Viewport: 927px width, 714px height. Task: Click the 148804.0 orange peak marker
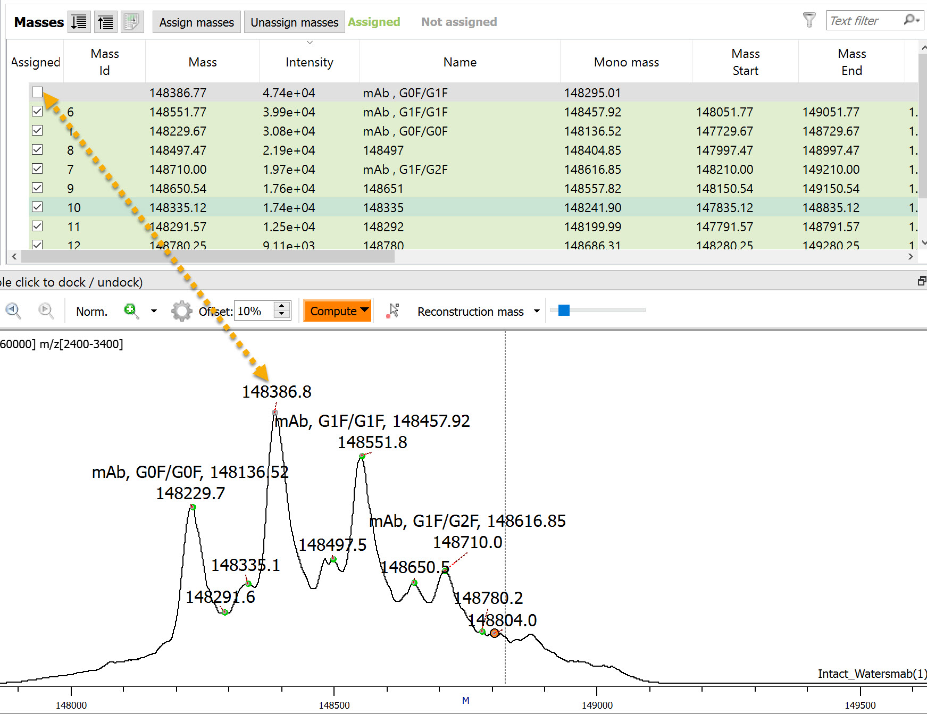495,633
